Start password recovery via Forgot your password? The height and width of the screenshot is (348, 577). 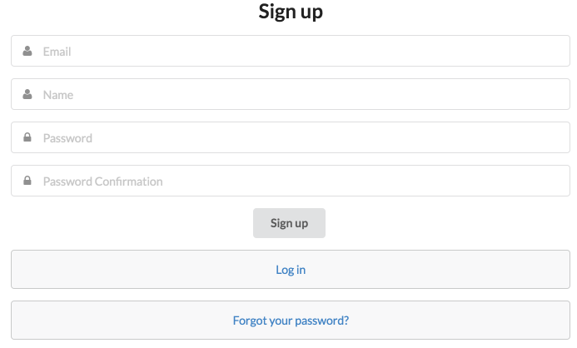pyautogui.click(x=291, y=320)
